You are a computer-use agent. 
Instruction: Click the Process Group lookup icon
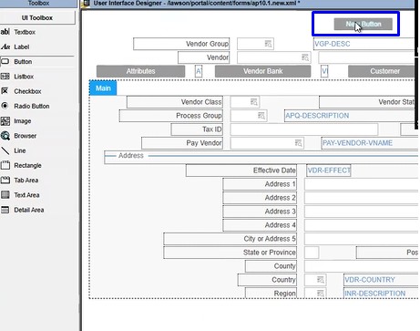261,116
